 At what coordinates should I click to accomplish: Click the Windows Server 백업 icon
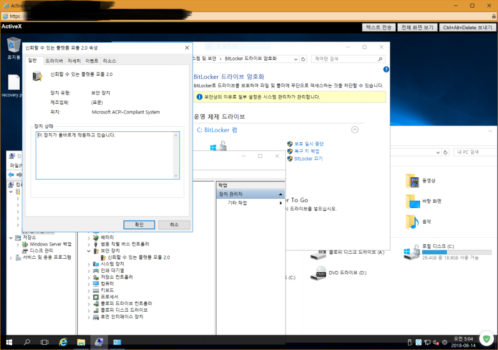coord(25,244)
